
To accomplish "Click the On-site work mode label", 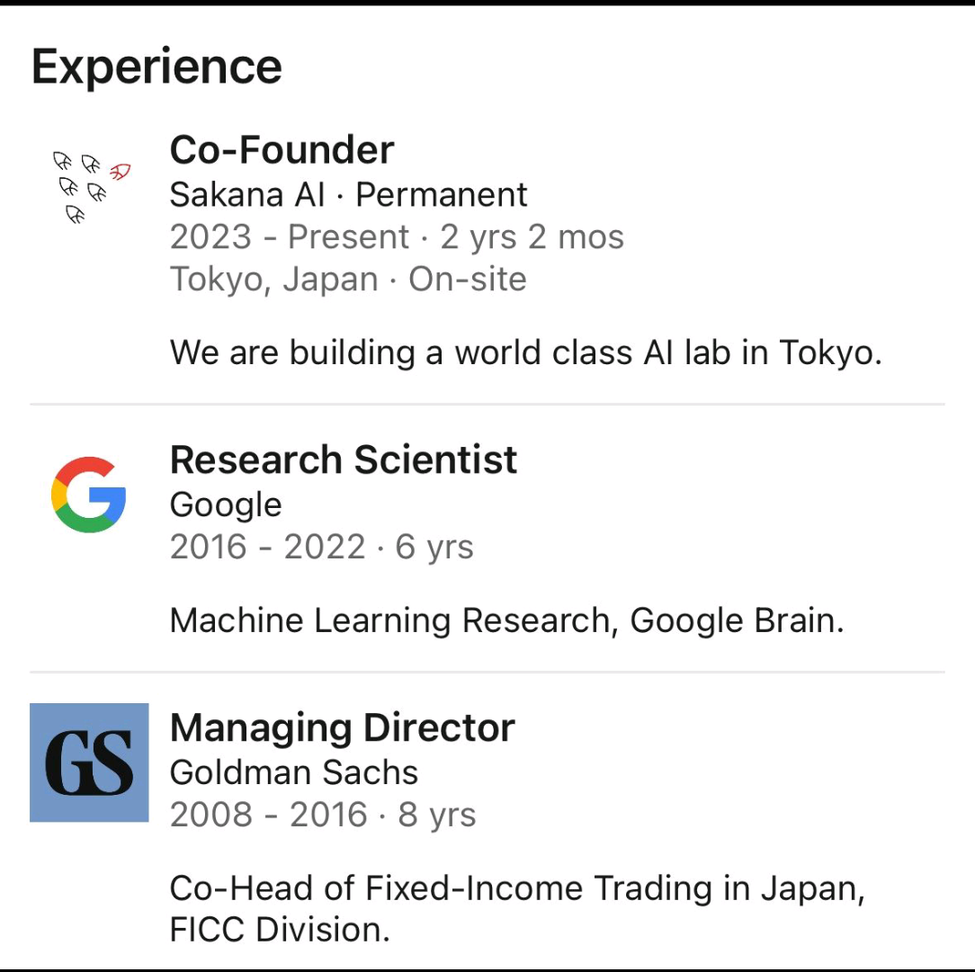I will [468, 280].
